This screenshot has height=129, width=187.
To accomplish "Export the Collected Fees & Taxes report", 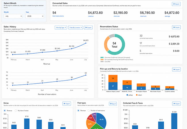I will pos(176,103).
